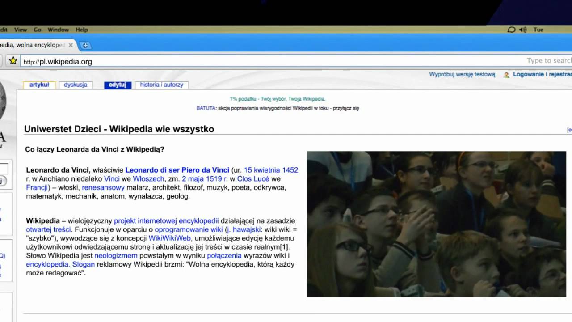Select the edytuj tab
The height and width of the screenshot is (322, 572).
(118, 85)
